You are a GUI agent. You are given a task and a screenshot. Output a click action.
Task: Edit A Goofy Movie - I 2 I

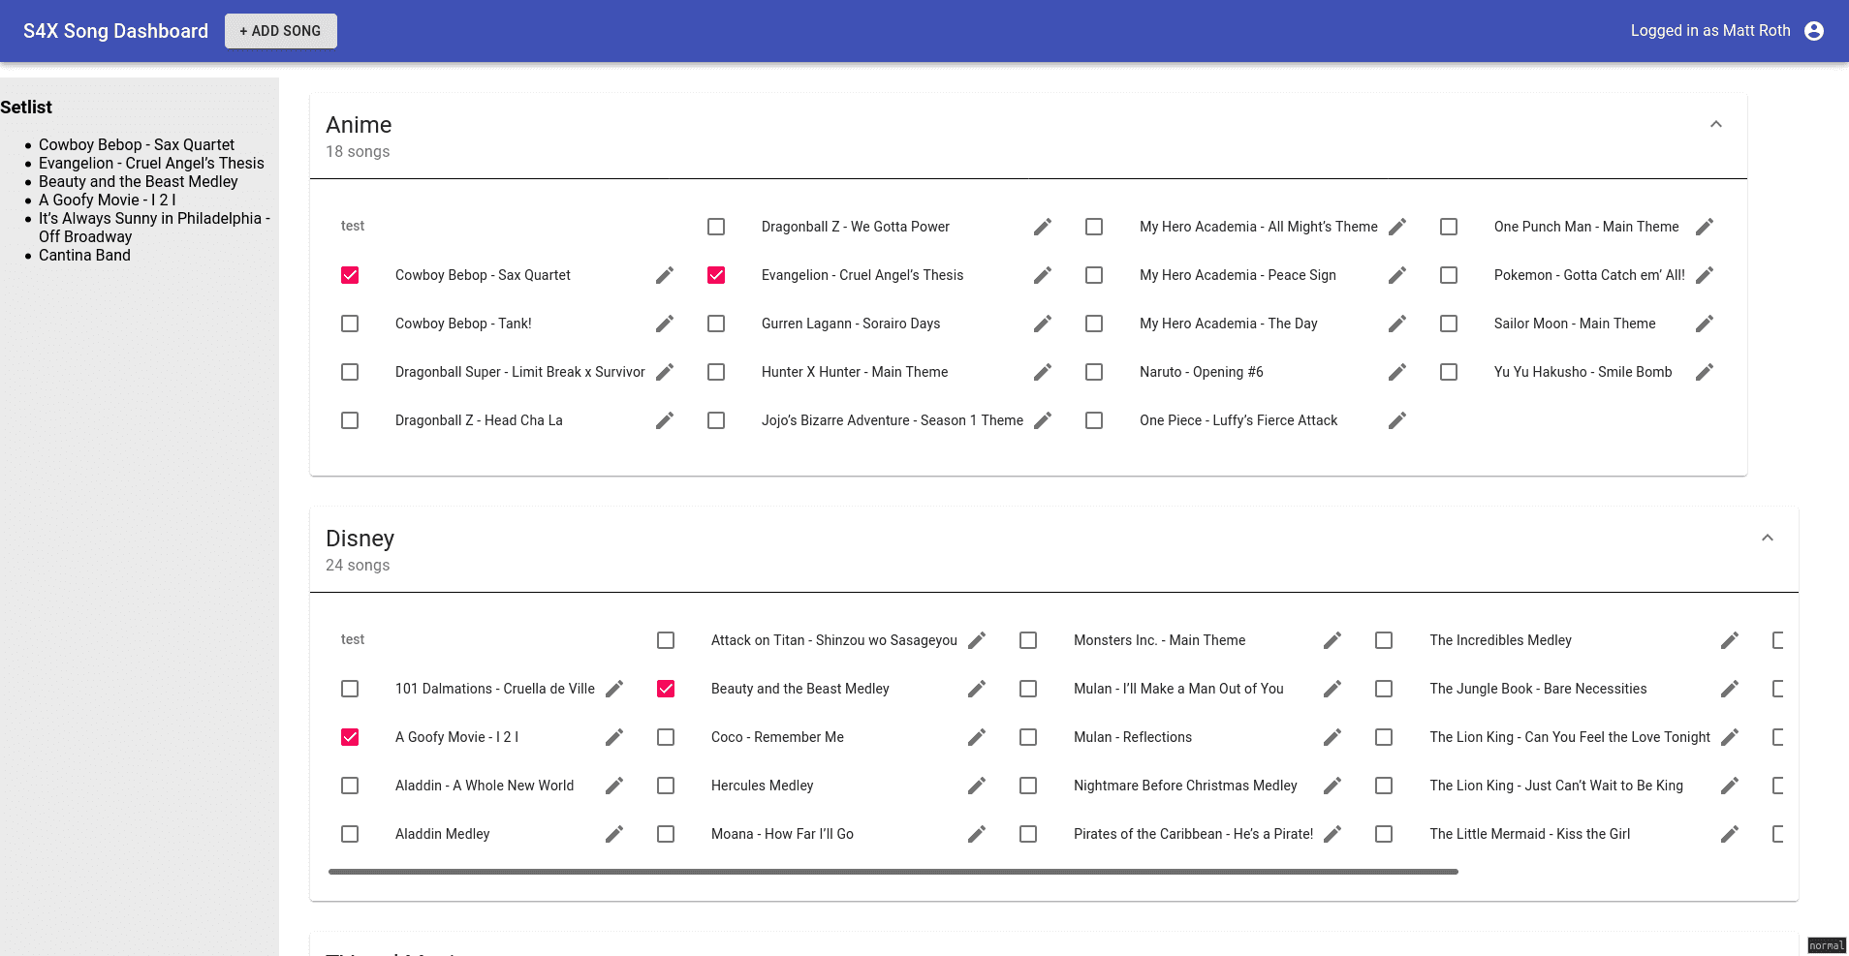(x=614, y=737)
